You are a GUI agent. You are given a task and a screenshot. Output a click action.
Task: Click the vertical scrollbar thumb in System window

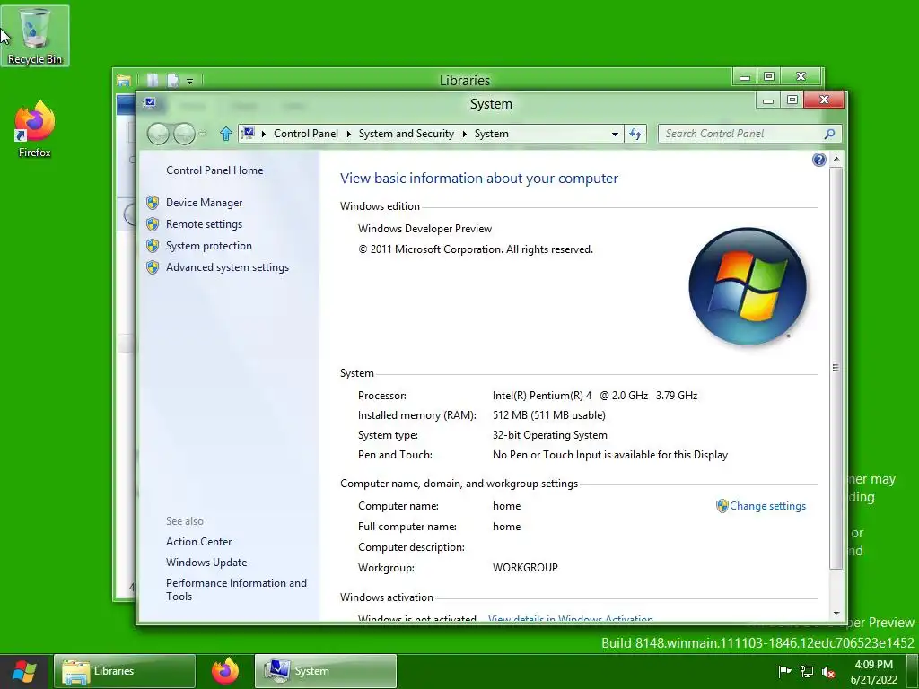[x=836, y=368]
